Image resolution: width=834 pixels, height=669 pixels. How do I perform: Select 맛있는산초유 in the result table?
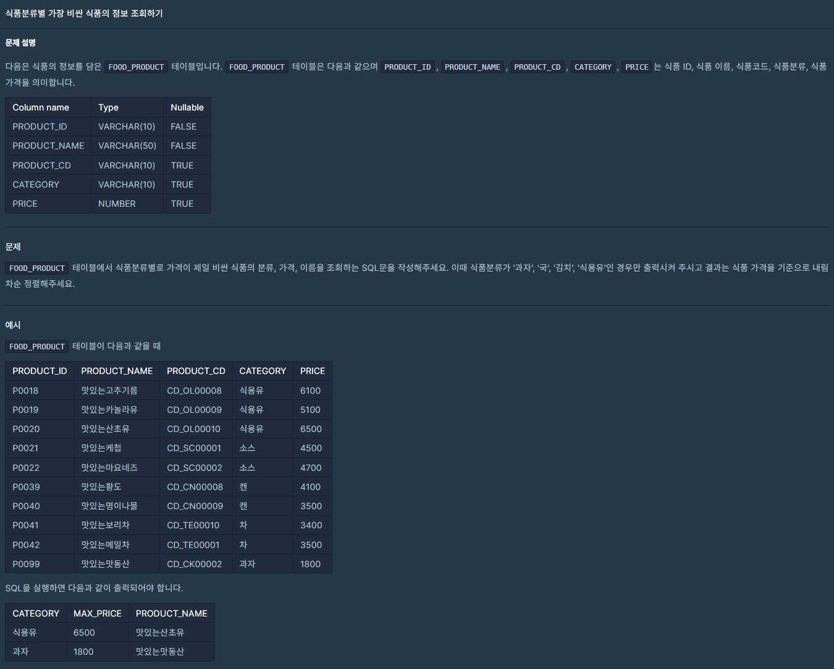click(x=160, y=633)
